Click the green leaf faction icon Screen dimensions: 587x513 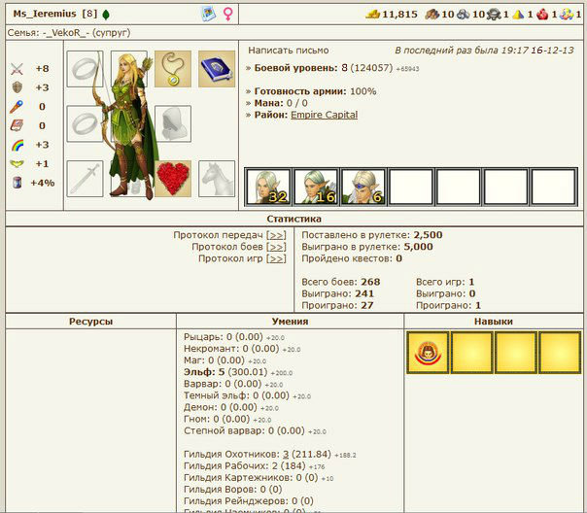[x=106, y=15]
